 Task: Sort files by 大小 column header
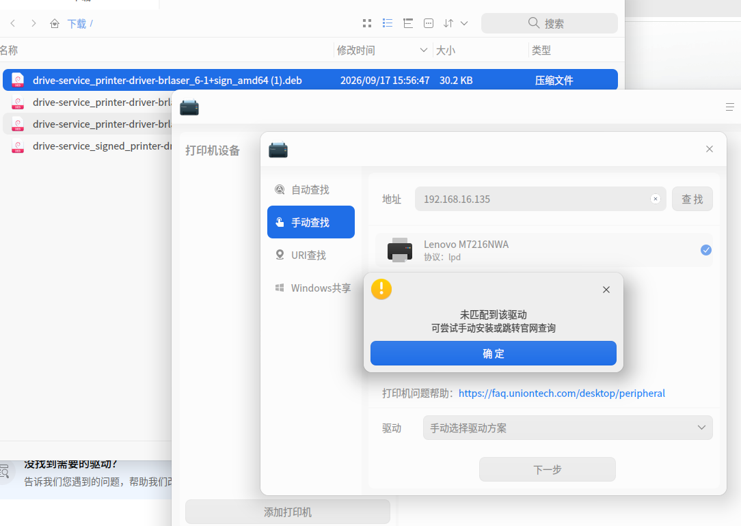pos(480,50)
